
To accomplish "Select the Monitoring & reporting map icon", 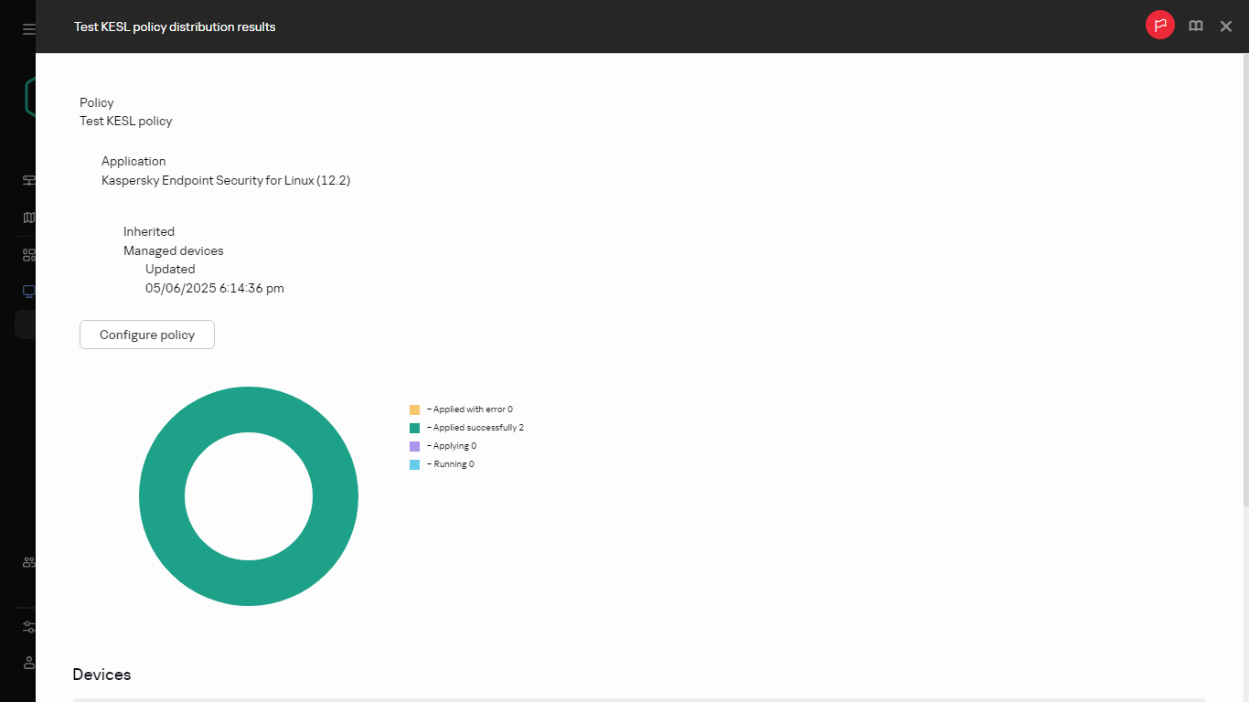I will (27, 217).
